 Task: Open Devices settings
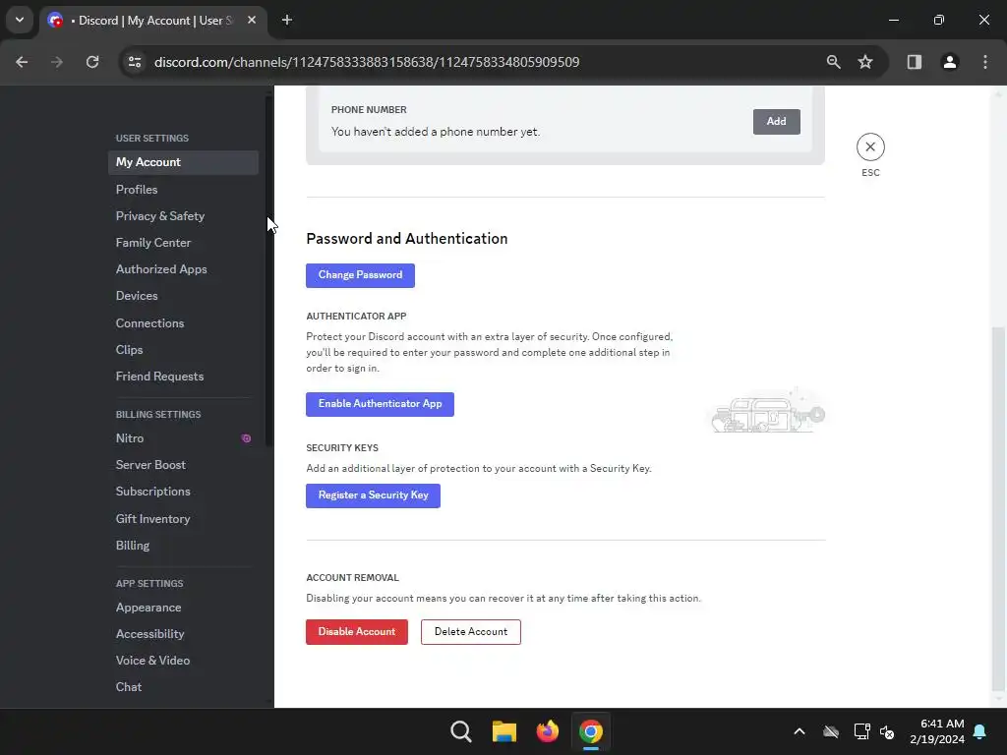click(183, 296)
